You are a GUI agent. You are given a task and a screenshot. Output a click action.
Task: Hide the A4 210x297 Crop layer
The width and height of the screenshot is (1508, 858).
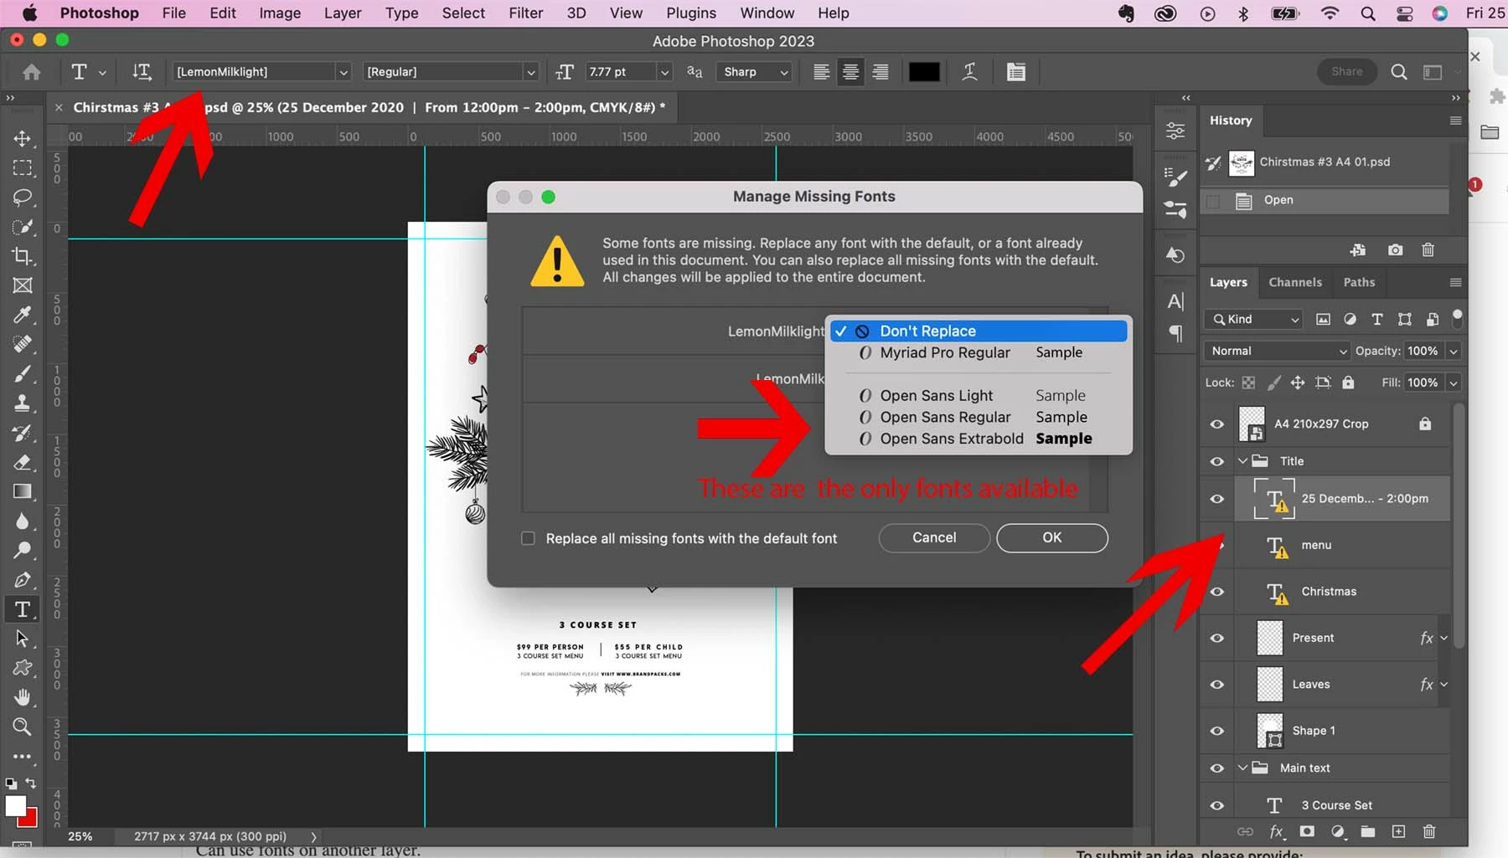coord(1217,424)
